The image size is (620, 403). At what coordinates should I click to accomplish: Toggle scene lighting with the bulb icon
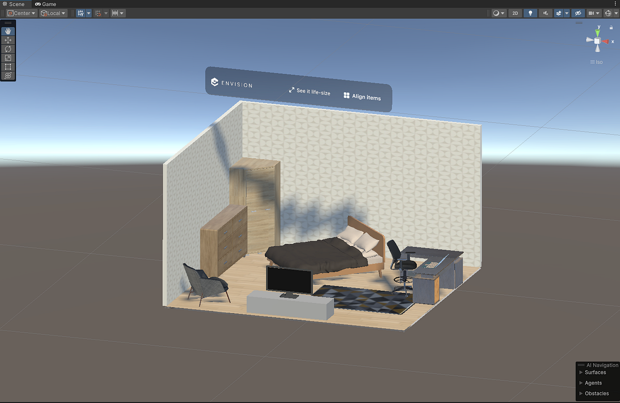(x=530, y=13)
